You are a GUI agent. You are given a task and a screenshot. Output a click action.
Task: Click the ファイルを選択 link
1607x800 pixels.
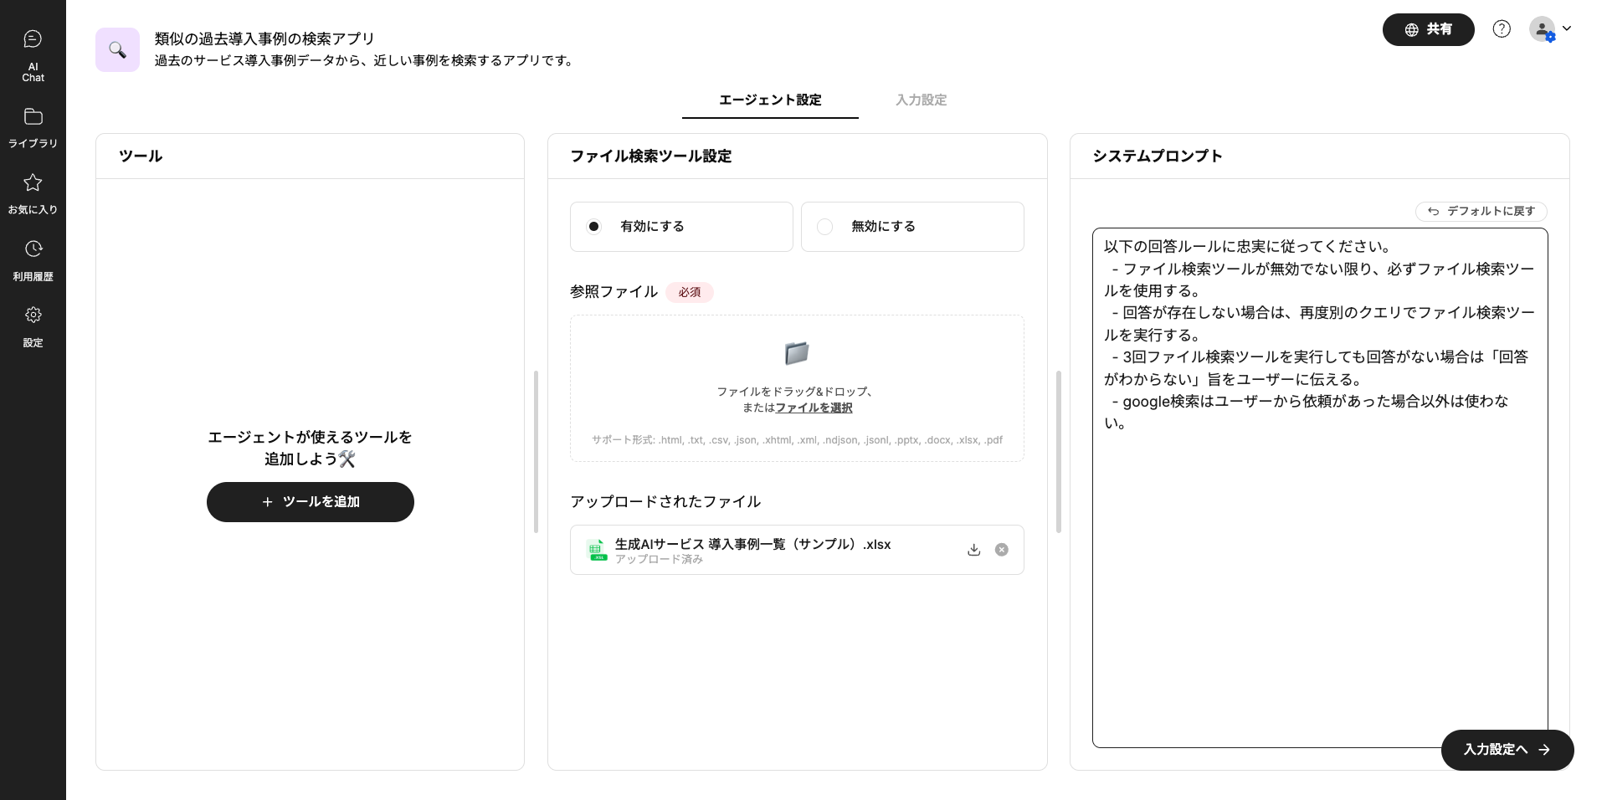(814, 408)
